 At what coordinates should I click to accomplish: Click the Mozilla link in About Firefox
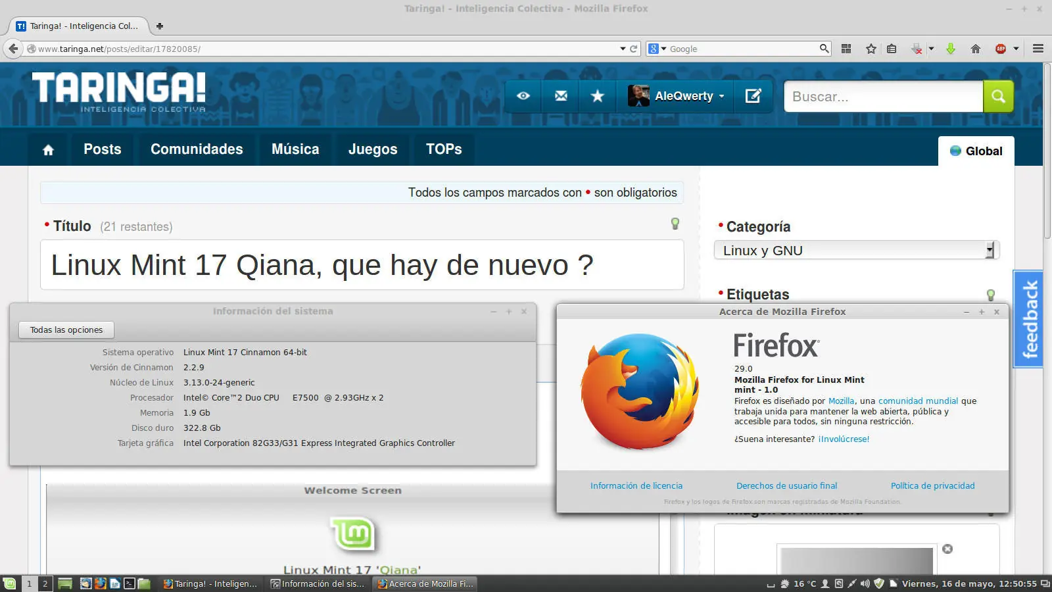point(841,401)
